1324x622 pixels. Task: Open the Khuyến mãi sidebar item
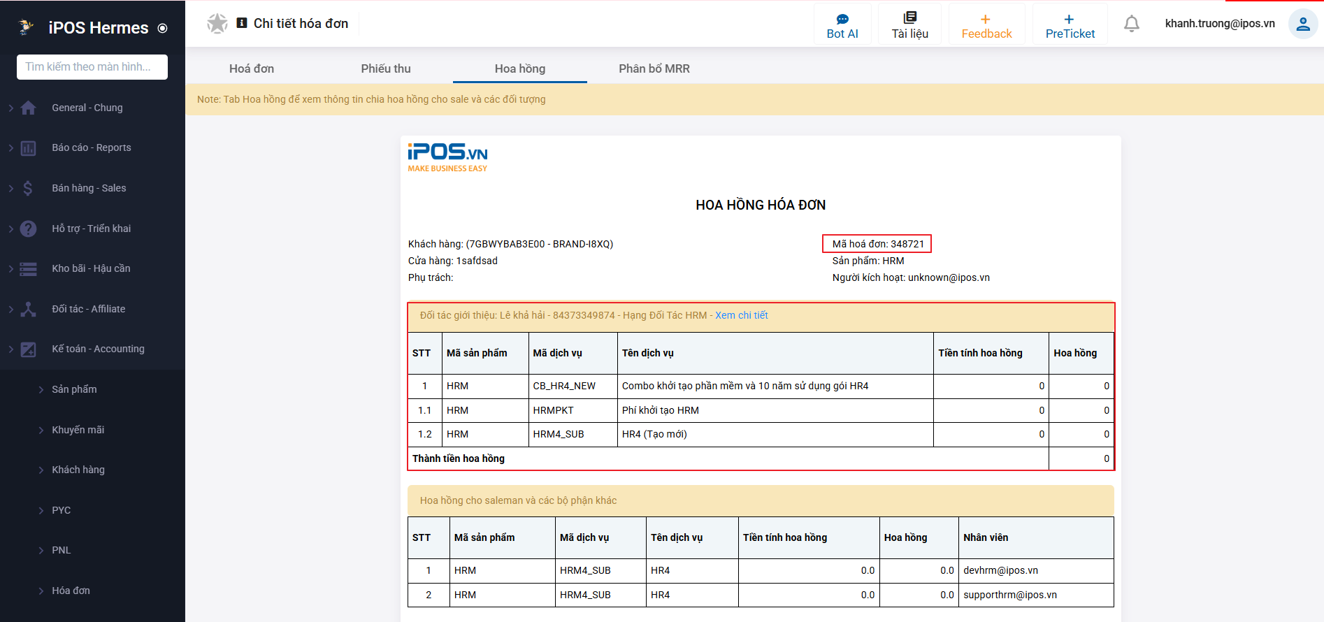coord(78,430)
